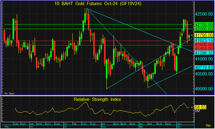Select the cyan 41623.14 trendline label
Viewport: 215px width, 129px height.
click(x=204, y=40)
